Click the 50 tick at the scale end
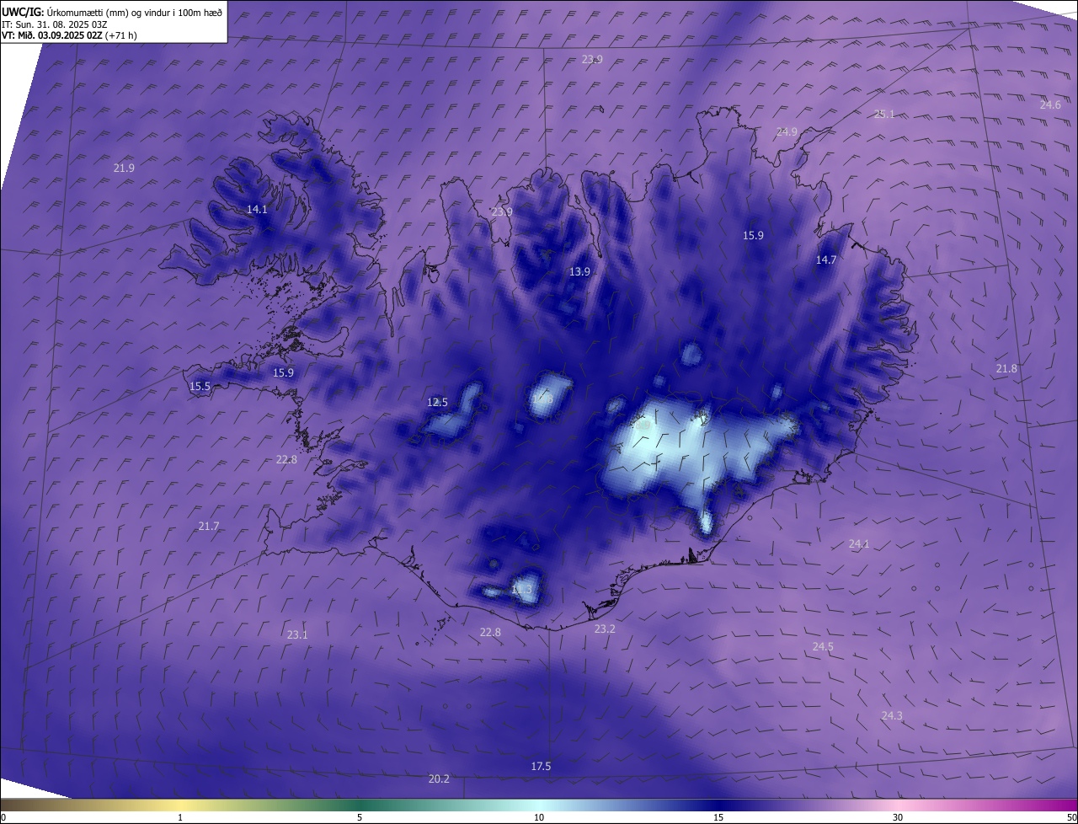 tap(1071, 817)
